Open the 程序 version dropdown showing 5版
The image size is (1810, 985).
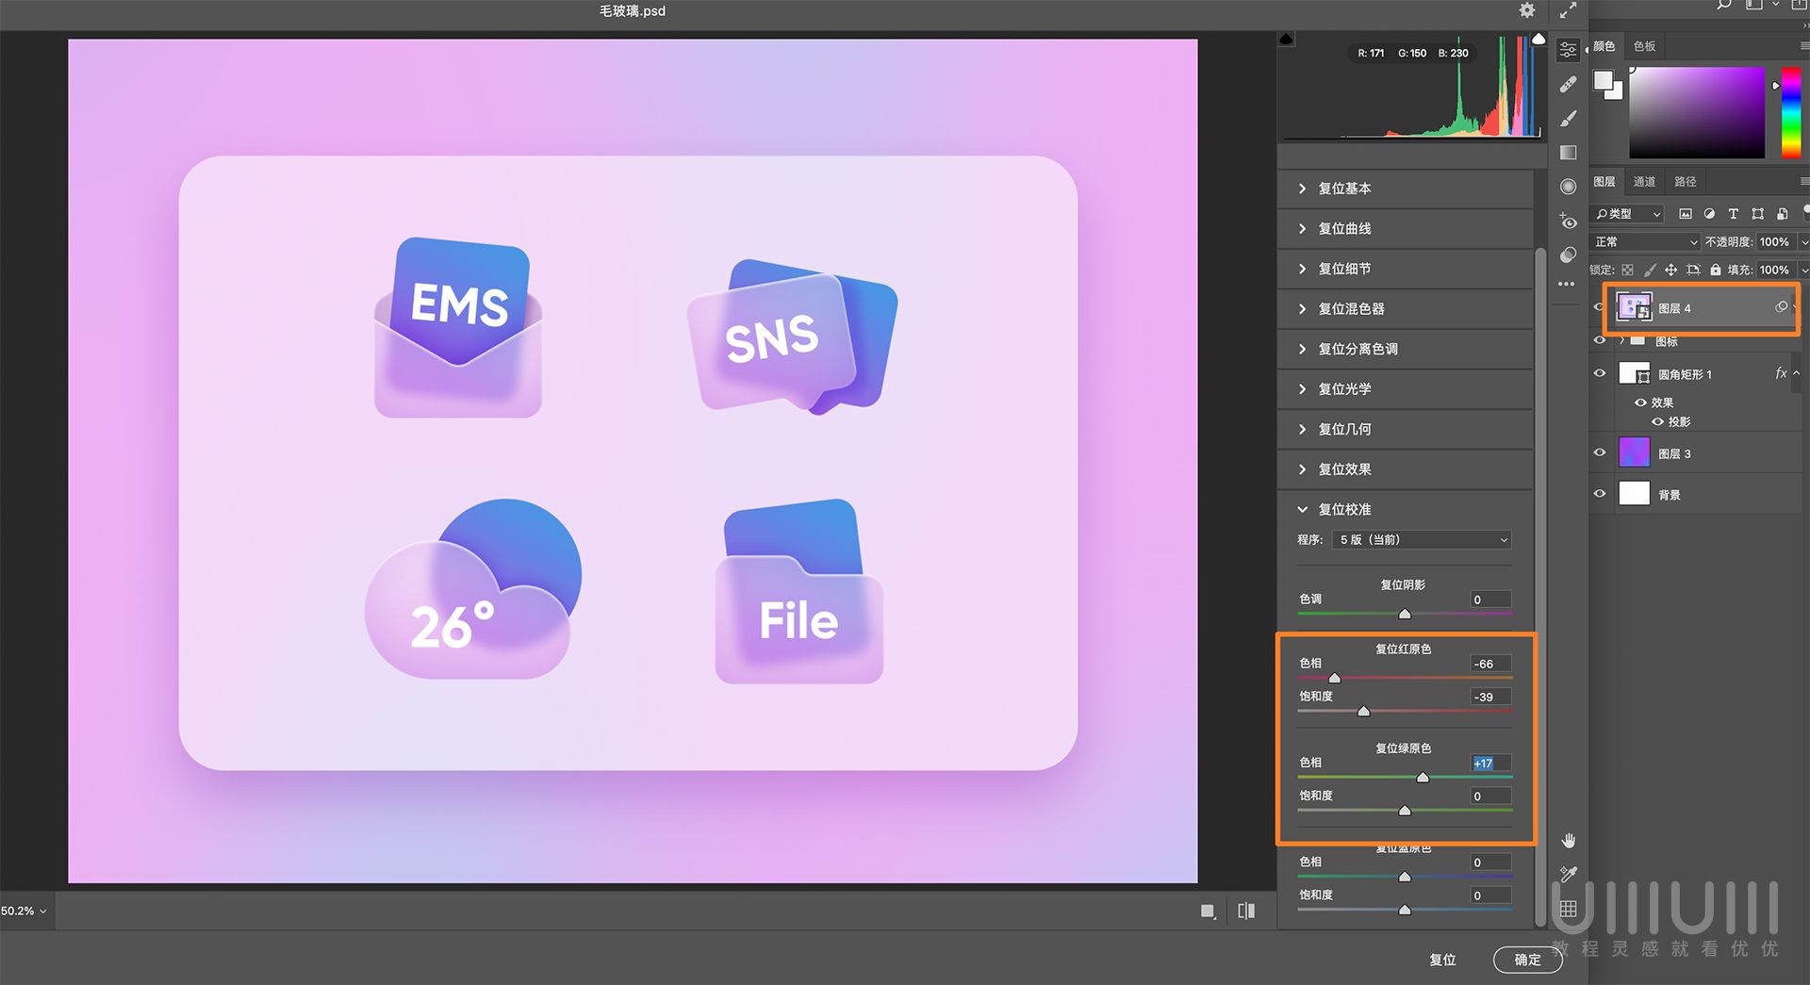pyautogui.click(x=1421, y=539)
